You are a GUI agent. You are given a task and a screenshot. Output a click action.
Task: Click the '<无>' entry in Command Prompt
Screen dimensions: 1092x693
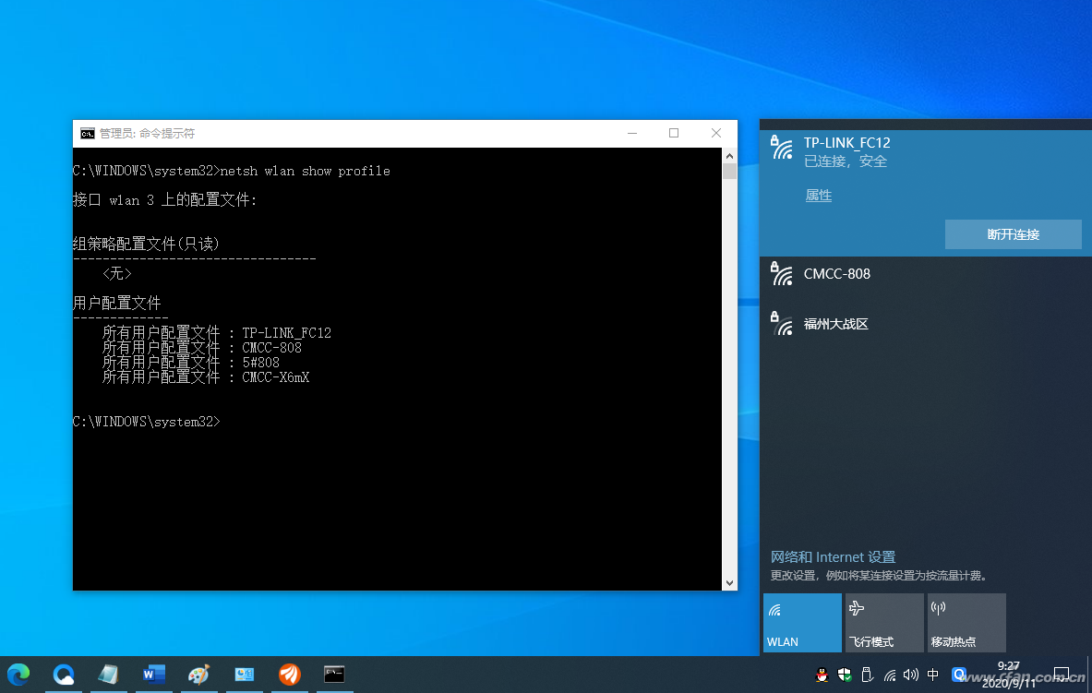pos(116,274)
